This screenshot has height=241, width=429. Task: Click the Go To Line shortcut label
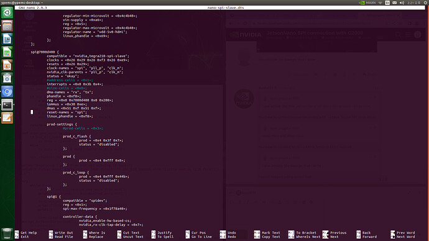point(201,237)
